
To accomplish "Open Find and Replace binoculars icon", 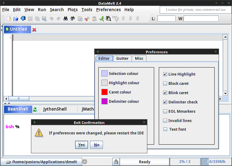I will (73, 19).
